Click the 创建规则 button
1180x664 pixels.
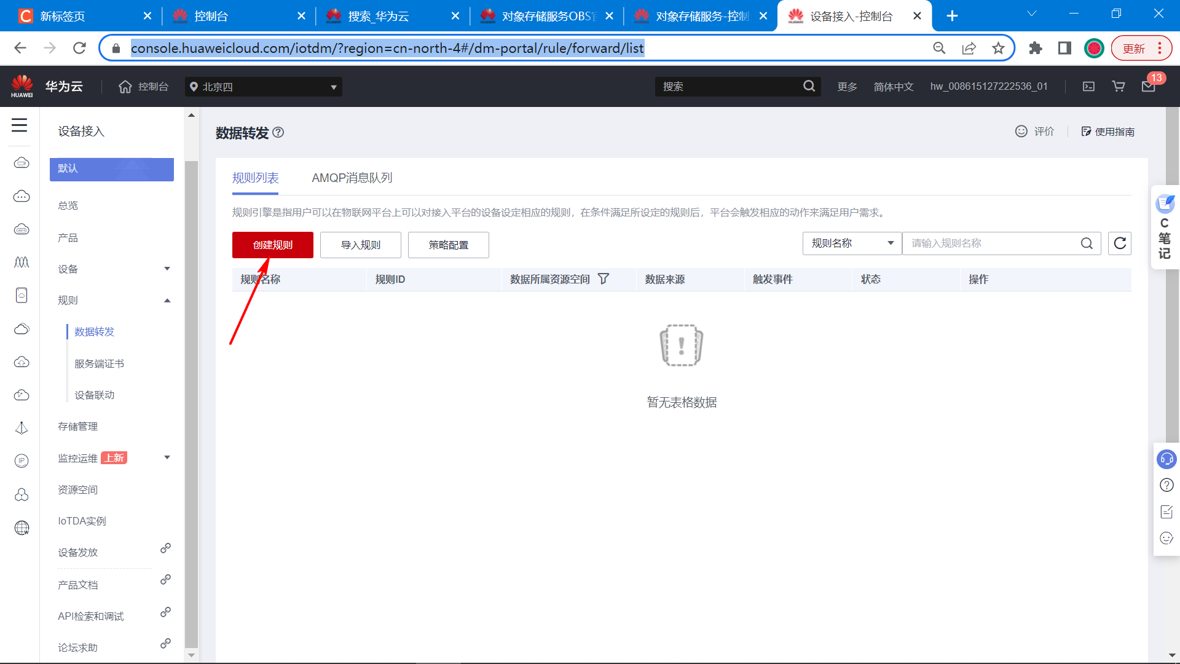click(273, 245)
